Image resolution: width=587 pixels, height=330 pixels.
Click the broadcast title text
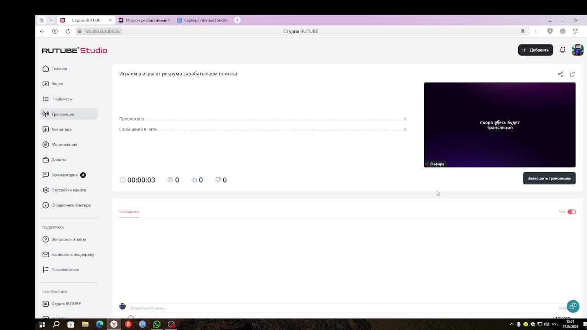coord(178,73)
